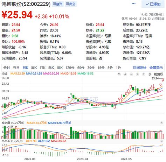Click the 总市值 129.27亿 value
This screenshot has width=166, height=162.
coord(143,47)
